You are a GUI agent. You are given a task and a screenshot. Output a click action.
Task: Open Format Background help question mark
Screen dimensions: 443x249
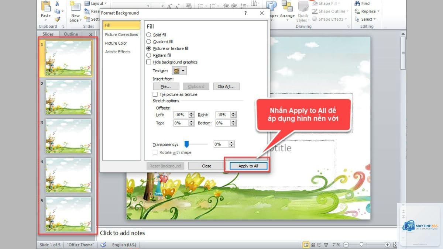pos(245,13)
